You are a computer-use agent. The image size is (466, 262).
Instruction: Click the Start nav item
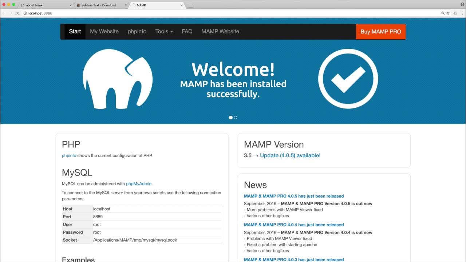click(x=75, y=31)
